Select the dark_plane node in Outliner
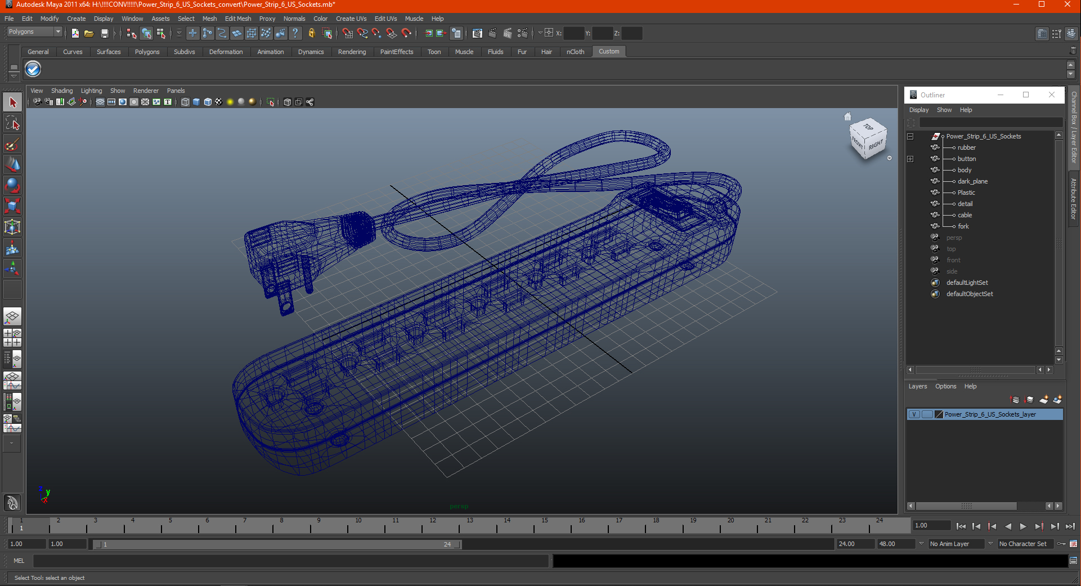This screenshot has width=1081, height=586. click(972, 181)
